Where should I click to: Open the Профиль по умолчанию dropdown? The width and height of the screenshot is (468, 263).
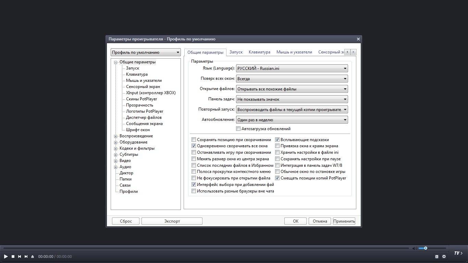click(146, 52)
